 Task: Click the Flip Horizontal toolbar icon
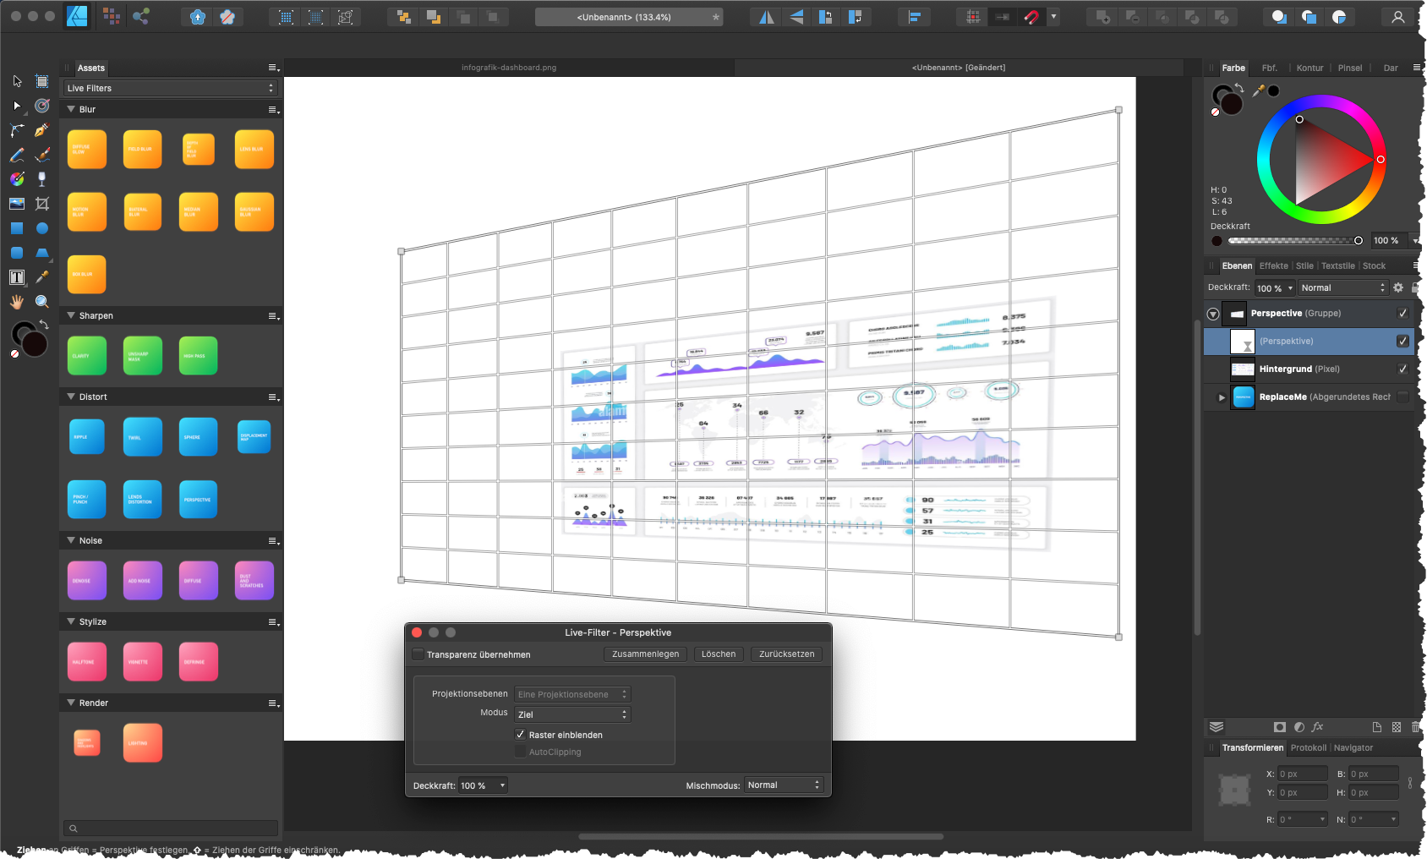tap(766, 17)
